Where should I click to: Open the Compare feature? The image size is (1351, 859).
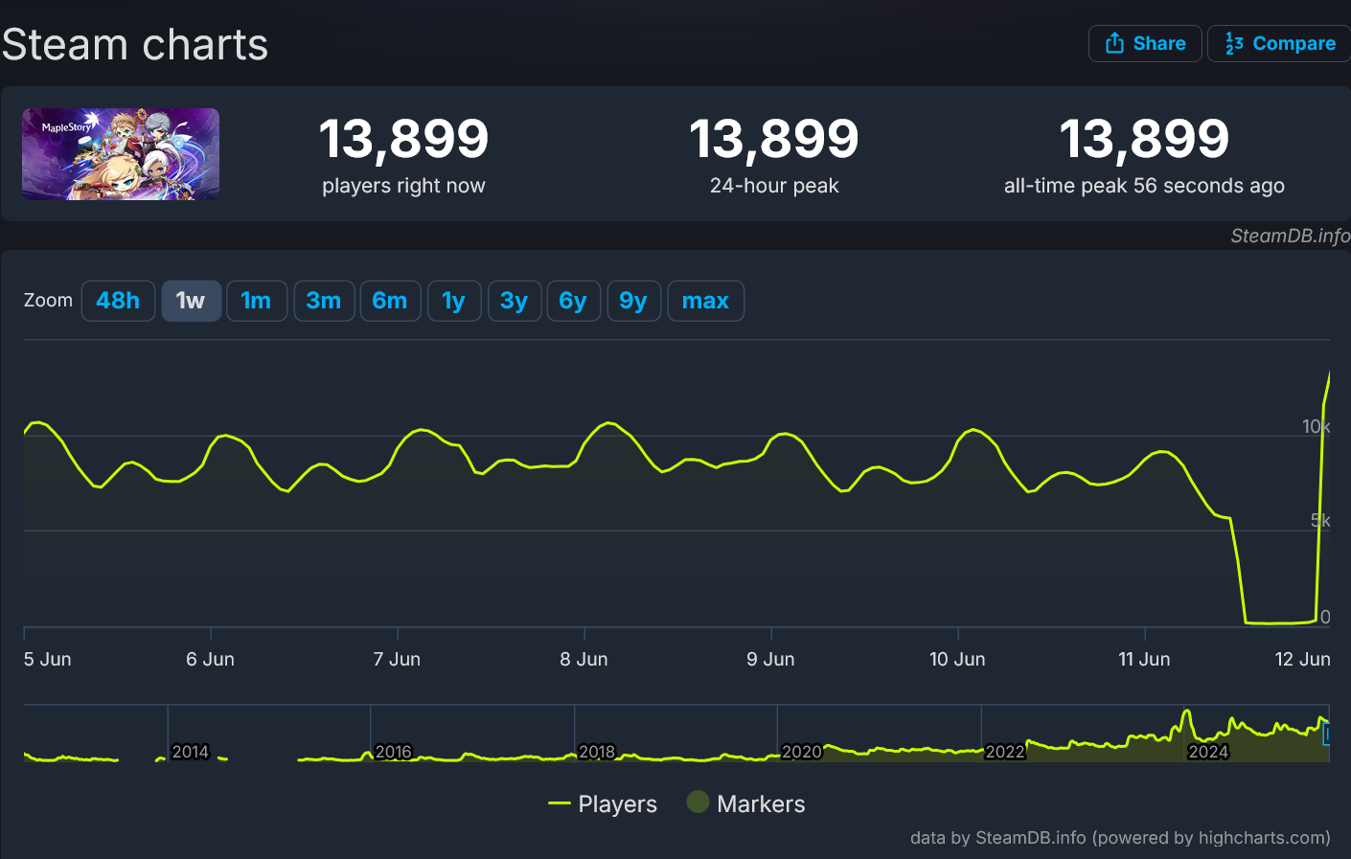tap(1279, 43)
